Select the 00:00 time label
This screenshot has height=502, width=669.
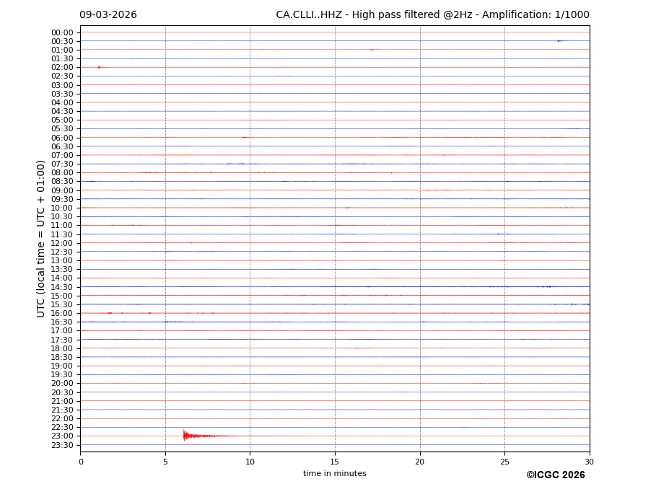pos(62,32)
